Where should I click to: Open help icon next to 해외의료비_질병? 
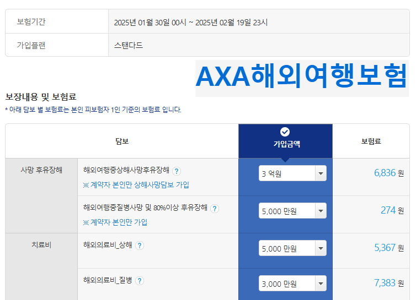click(x=140, y=281)
